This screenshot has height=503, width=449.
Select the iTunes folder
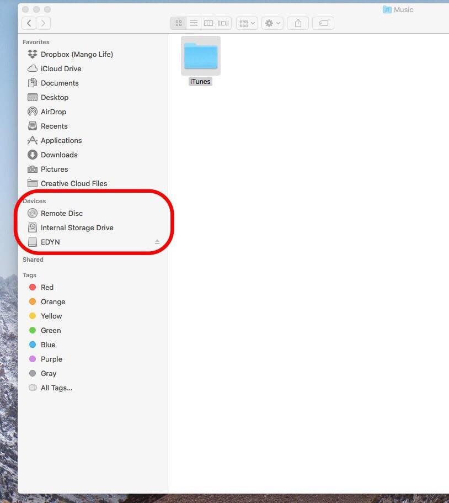tap(200, 56)
